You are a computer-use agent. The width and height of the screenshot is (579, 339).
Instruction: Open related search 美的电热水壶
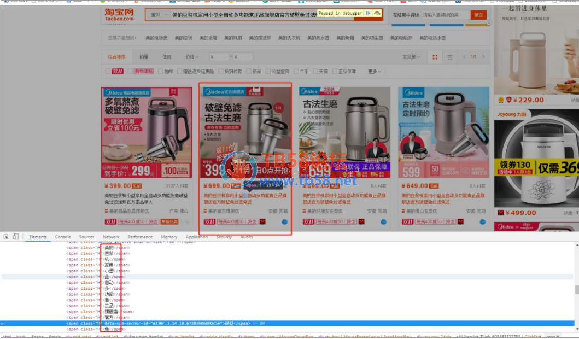point(433,38)
